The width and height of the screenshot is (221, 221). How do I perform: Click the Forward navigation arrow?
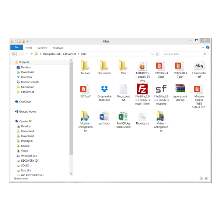tap(22, 54)
